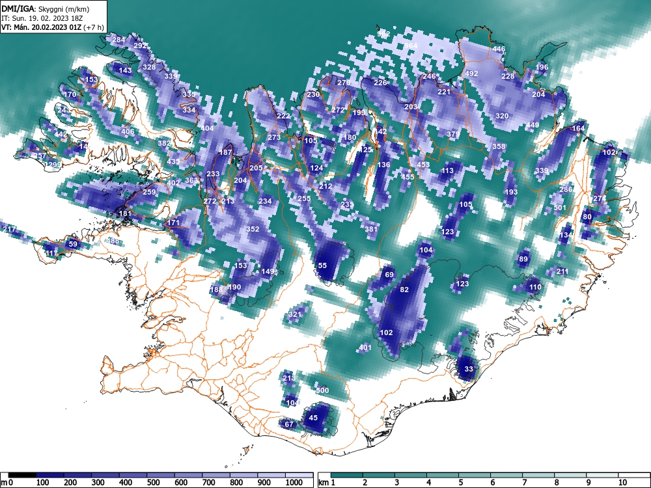Click the map value 492
The image size is (651, 488).
tap(471, 74)
